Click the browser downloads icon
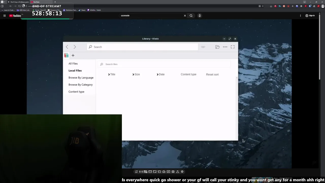The height and width of the screenshot is (183, 325). pos(271,6)
